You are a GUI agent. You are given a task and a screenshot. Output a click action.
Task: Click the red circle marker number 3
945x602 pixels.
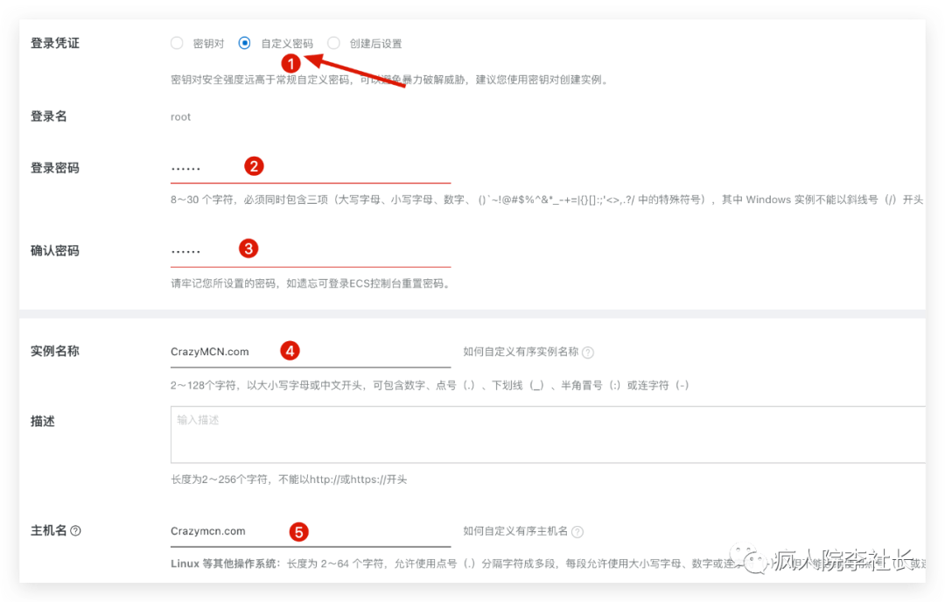pos(248,248)
